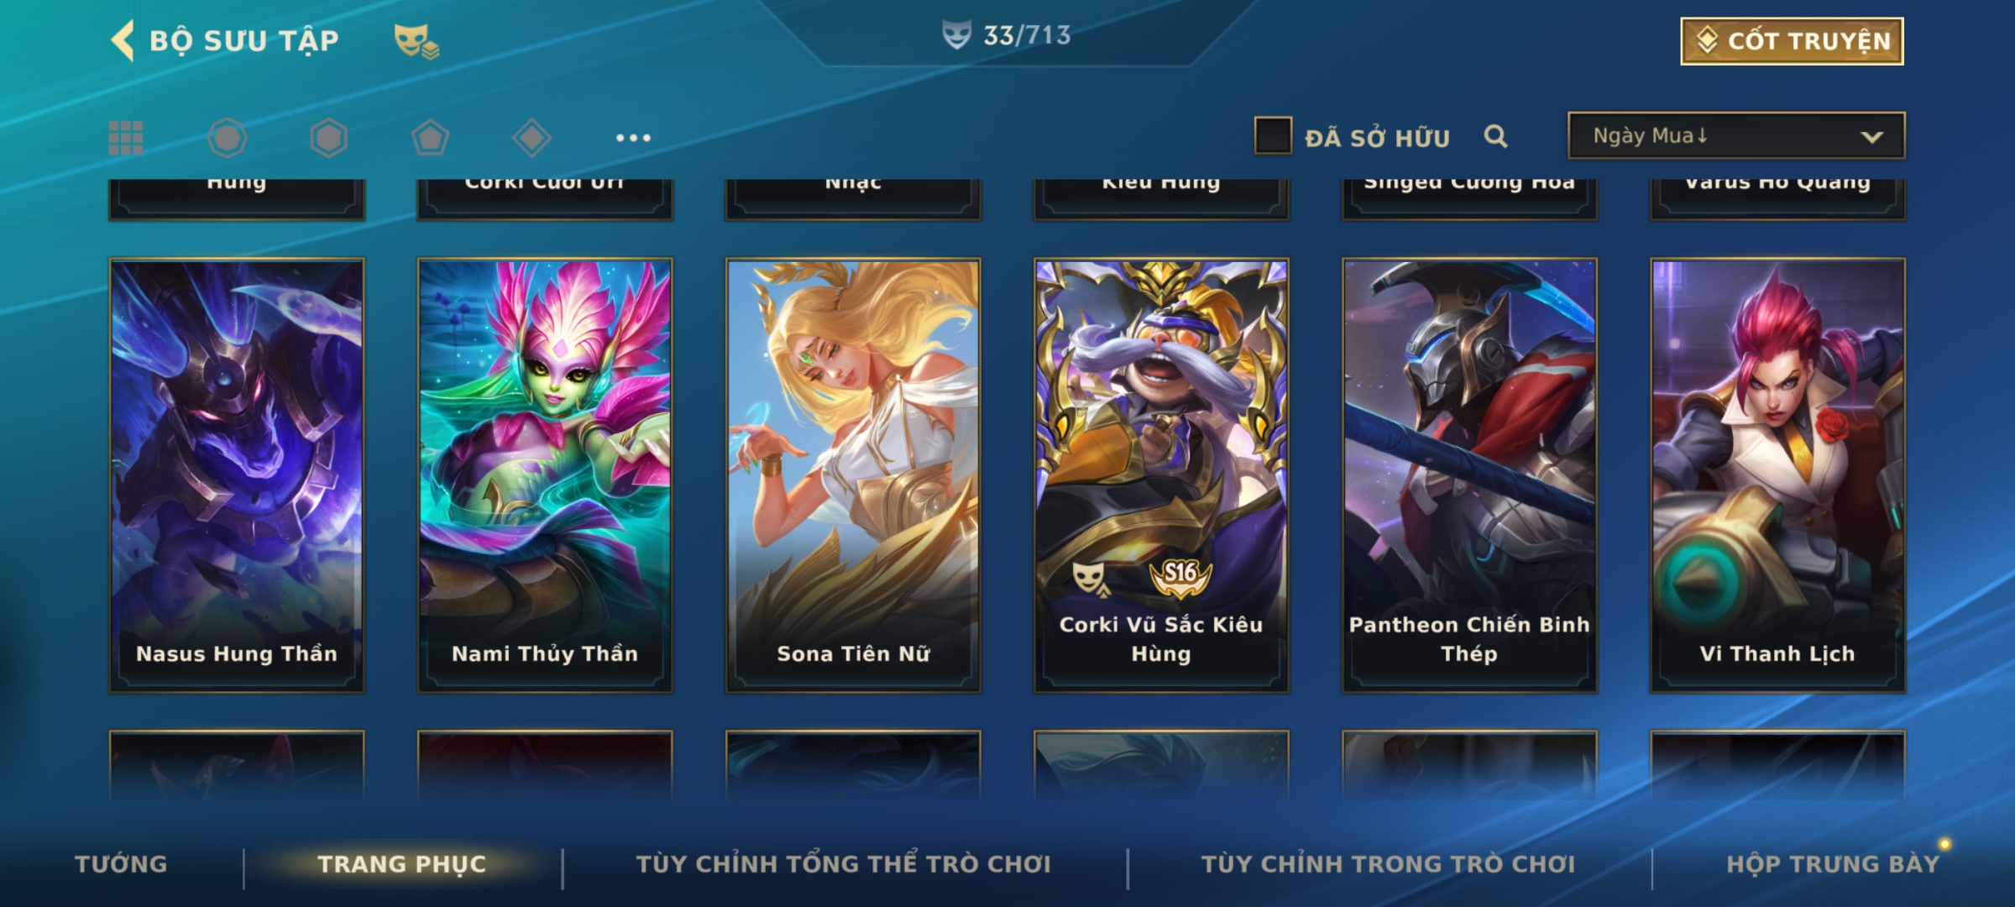
Task: Switch to the Tướng tab
Action: tap(121, 864)
